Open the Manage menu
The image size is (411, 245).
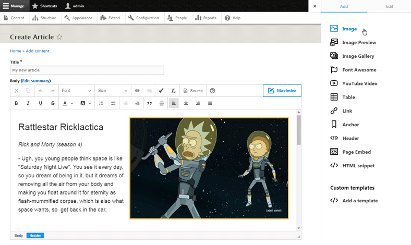click(14, 6)
